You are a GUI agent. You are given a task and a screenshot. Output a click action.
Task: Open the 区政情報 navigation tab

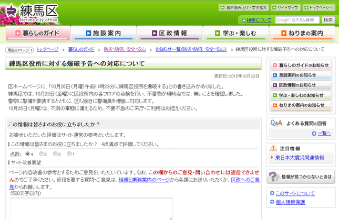tap(169, 33)
